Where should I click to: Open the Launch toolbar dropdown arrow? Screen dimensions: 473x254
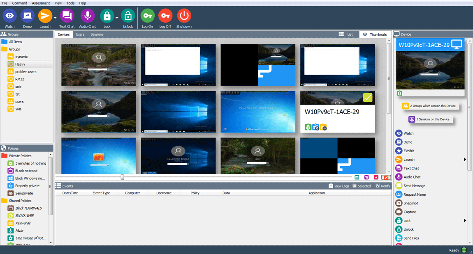pyautogui.click(x=55, y=18)
